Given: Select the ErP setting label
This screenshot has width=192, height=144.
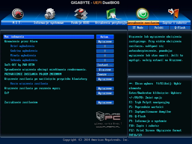Looking at the screenshot, I should (7, 93).
